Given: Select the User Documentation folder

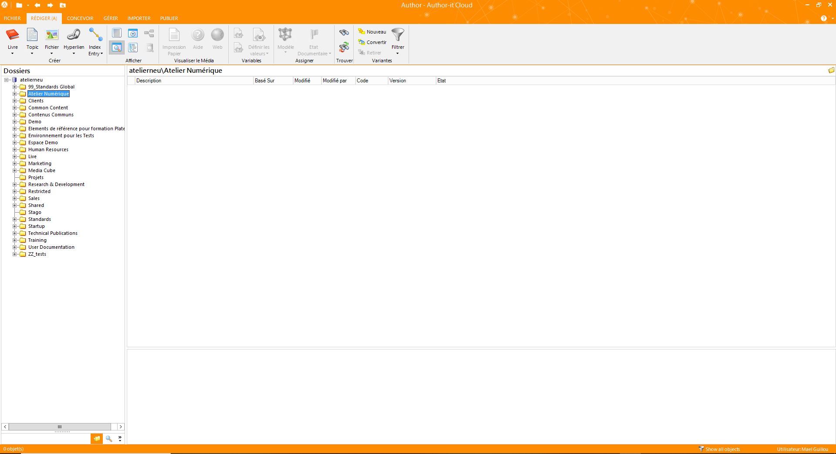Looking at the screenshot, I should (51, 247).
